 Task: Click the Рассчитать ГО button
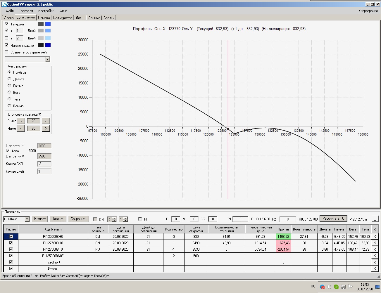tap(333, 219)
